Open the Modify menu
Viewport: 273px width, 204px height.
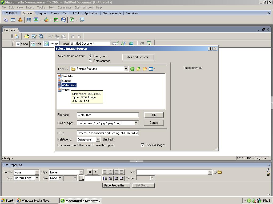coord(41,7)
